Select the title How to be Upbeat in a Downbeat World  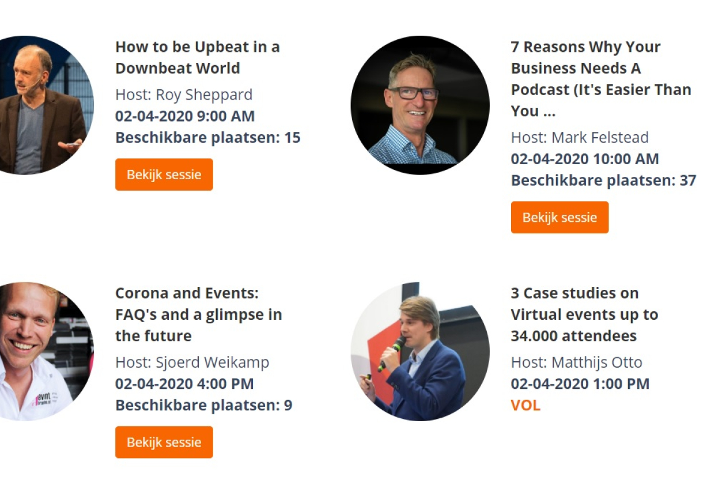[x=198, y=57]
